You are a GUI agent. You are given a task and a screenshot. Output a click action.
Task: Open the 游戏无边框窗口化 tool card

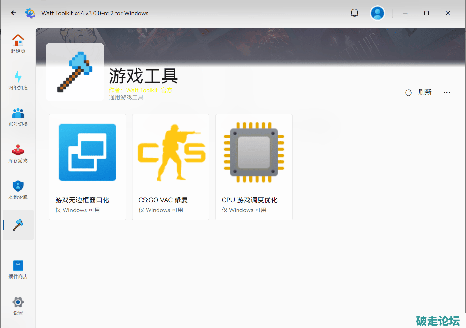click(87, 167)
